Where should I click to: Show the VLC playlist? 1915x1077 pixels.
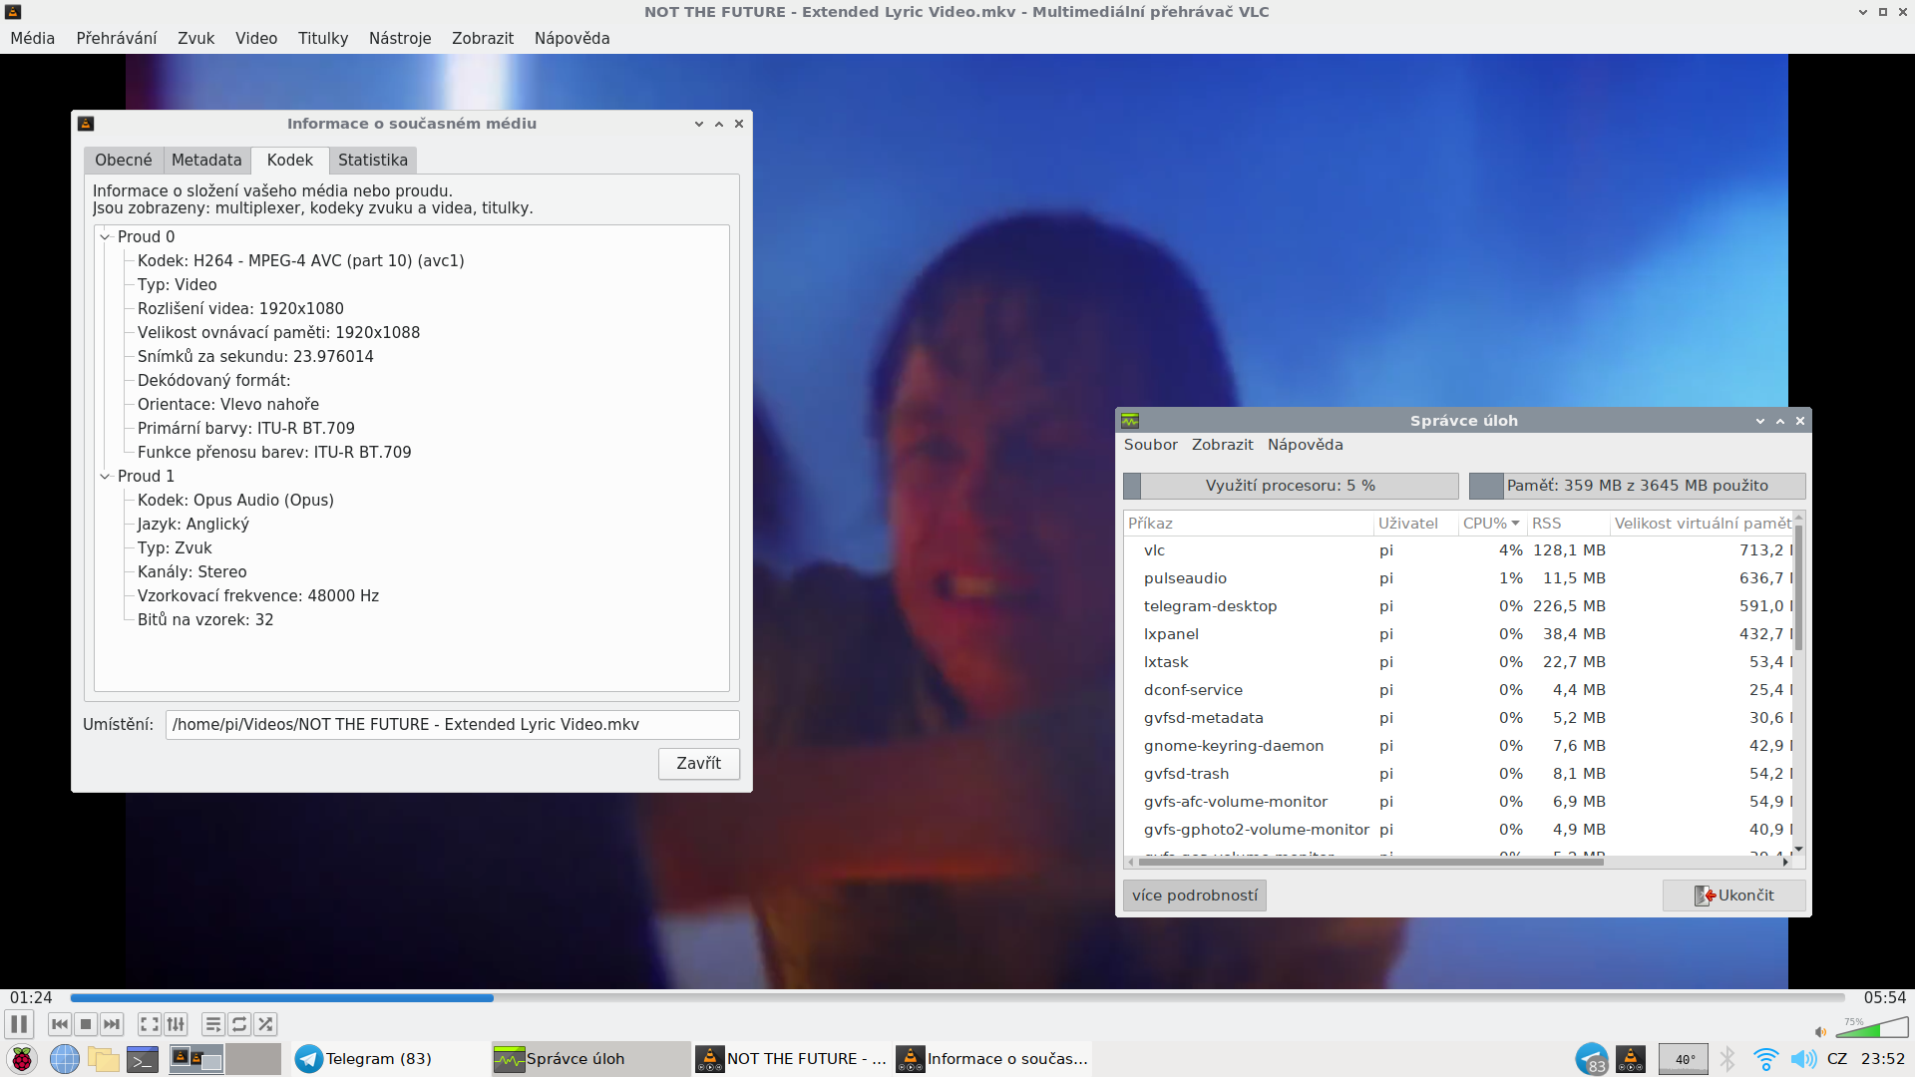(x=213, y=1024)
